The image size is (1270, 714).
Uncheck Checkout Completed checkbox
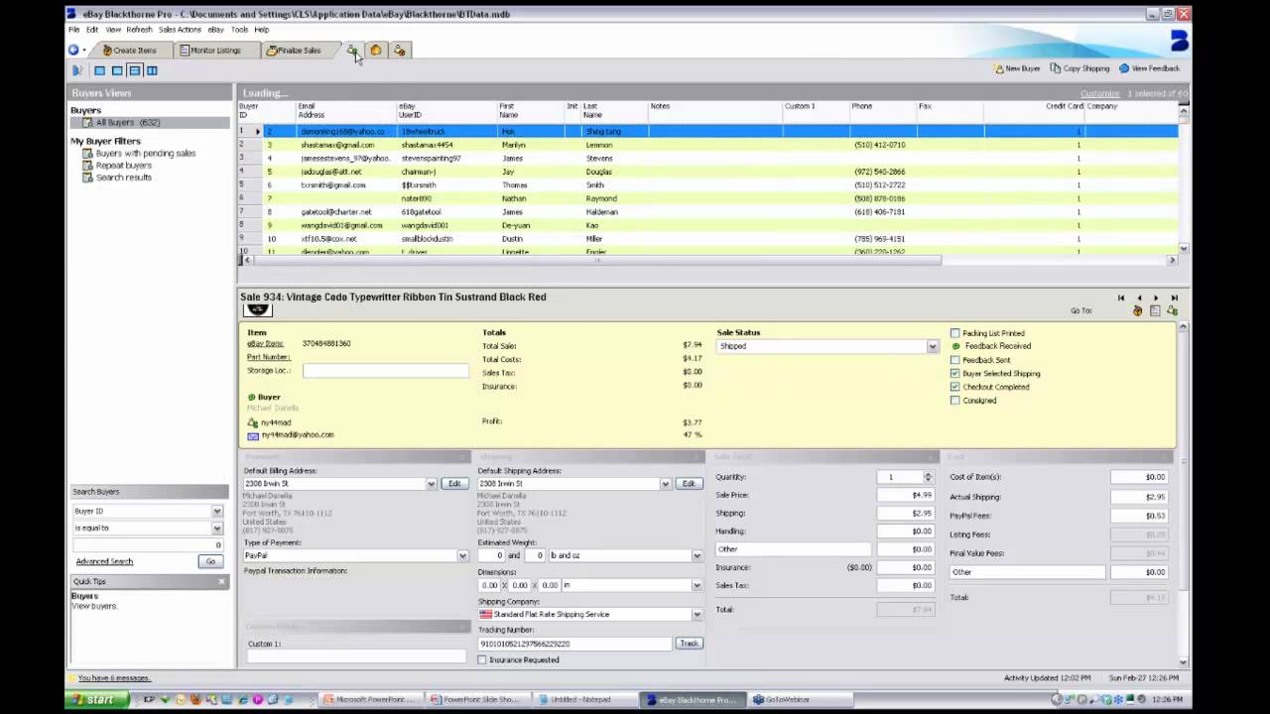(955, 387)
